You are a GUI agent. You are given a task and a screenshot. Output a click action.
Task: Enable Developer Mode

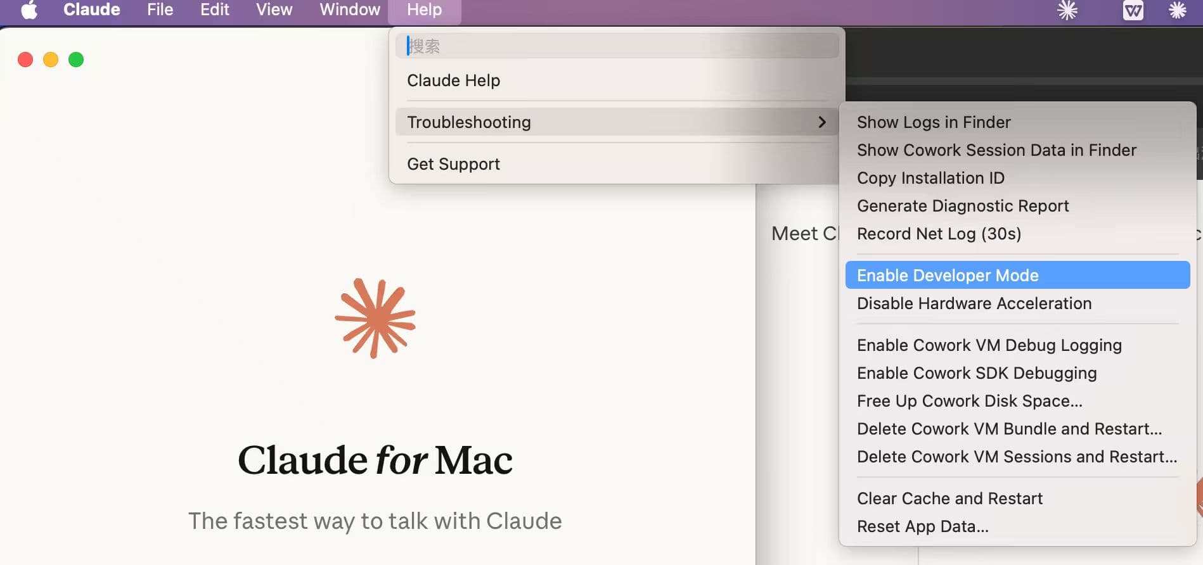tap(1017, 275)
